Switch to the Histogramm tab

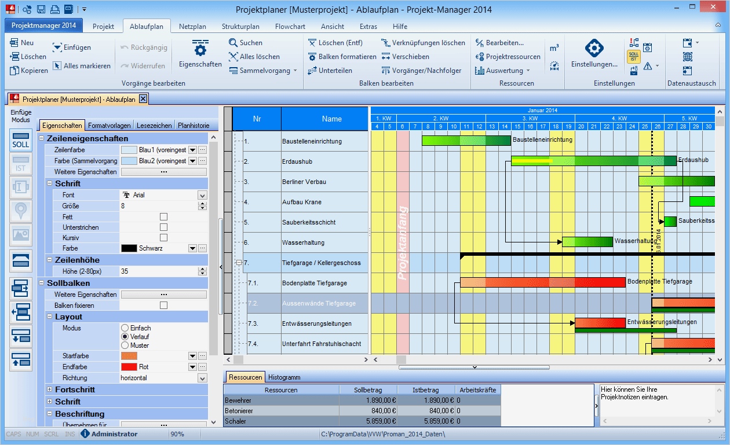coord(284,377)
